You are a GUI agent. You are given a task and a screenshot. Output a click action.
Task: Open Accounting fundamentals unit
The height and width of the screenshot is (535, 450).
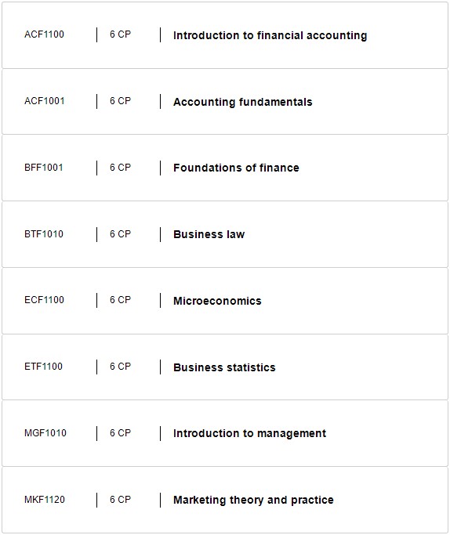click(x=243, y=102)
